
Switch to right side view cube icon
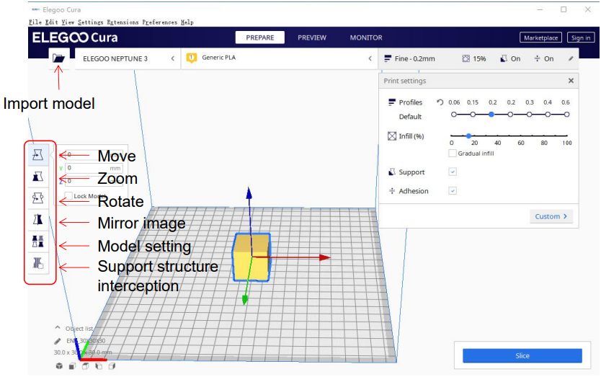coord(112,366)
